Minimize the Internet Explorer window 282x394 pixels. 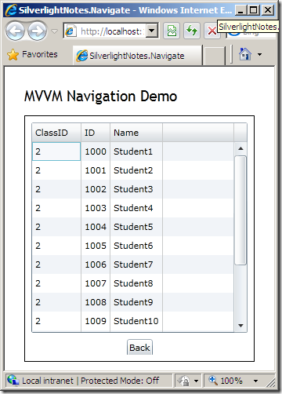240,10
